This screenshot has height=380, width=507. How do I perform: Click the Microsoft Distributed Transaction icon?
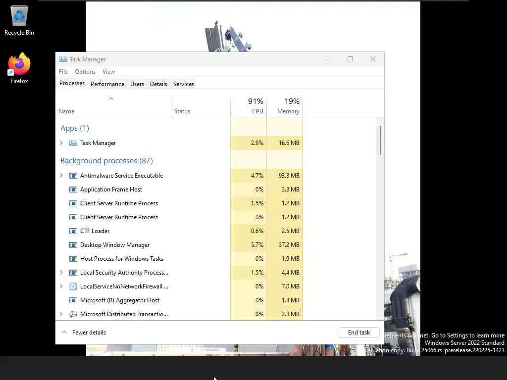[x=73, y=314]
